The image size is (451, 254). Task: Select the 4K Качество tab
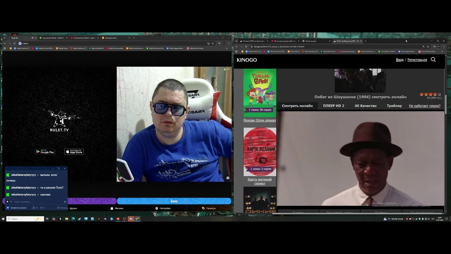tap(365, 106)
